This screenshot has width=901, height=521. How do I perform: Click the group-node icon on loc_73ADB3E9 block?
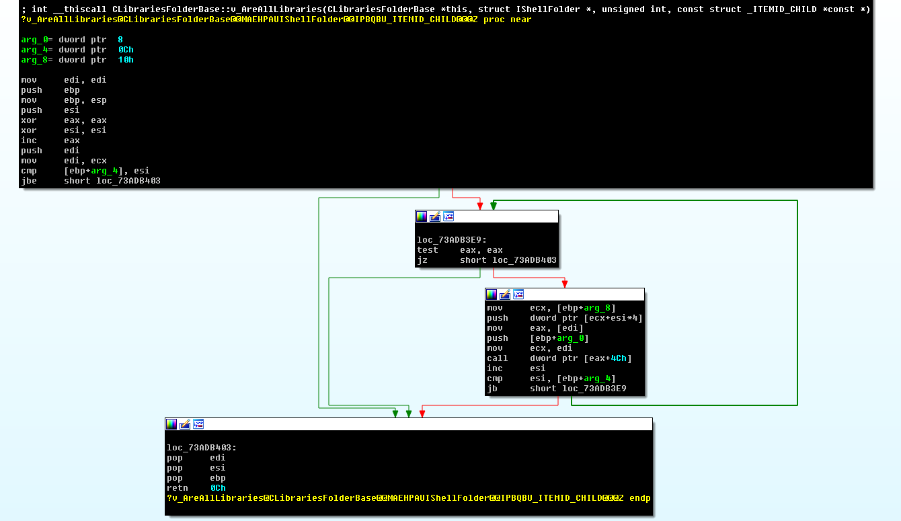point(448,216)
